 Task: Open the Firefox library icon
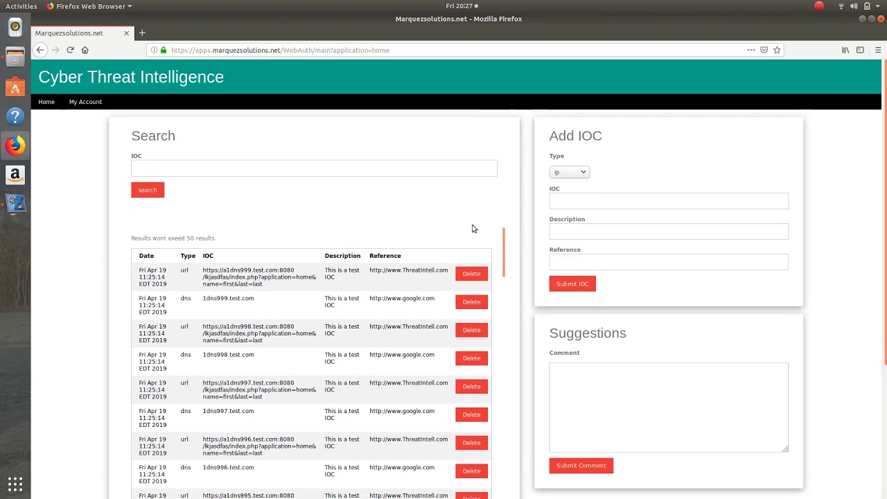(x=845, y=50)
